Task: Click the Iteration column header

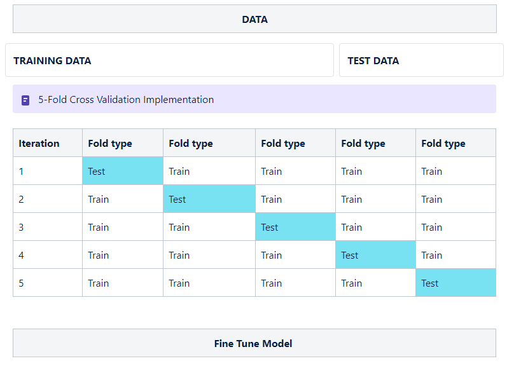Action: click(x=47, y=143)
